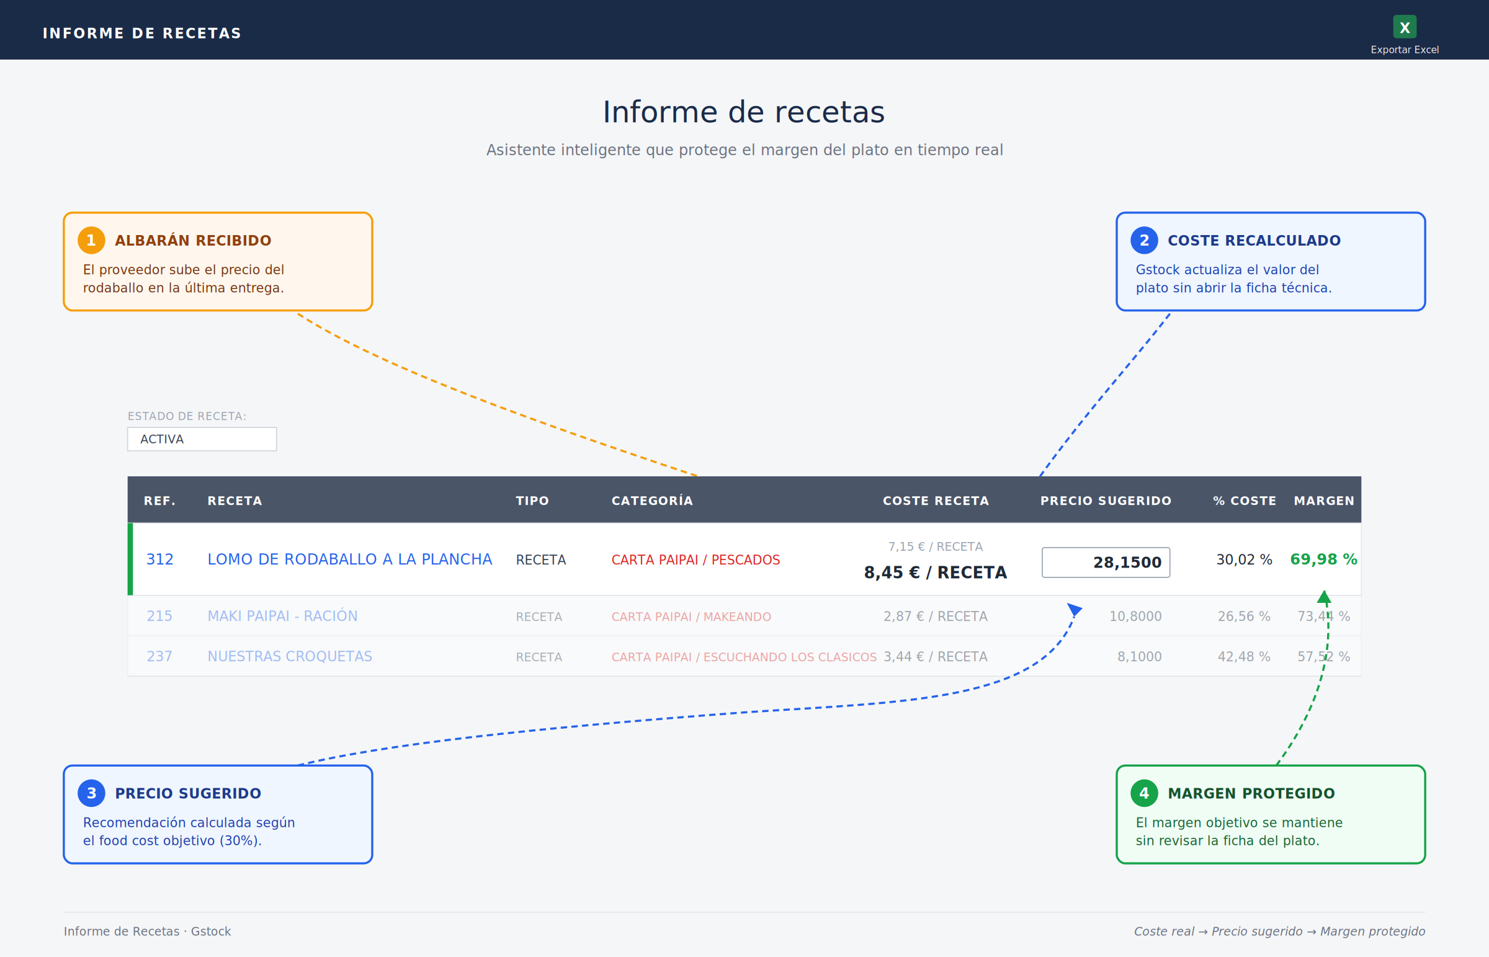
Task: Click the 28,1500 precio sugerido field
Action: tap(1106, 563)
